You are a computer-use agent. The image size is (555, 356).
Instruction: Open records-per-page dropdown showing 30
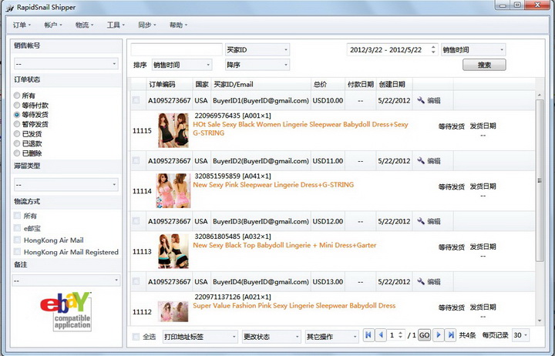coord(520,335)
